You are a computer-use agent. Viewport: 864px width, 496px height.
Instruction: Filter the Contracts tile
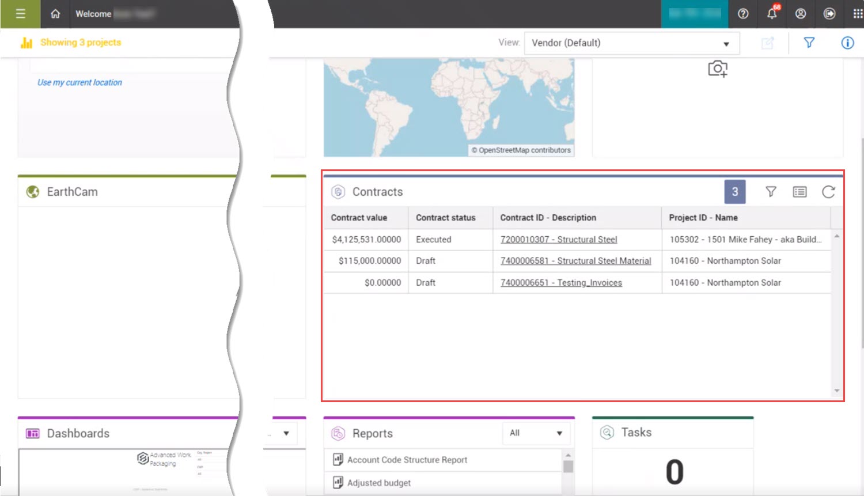point(771,192)
